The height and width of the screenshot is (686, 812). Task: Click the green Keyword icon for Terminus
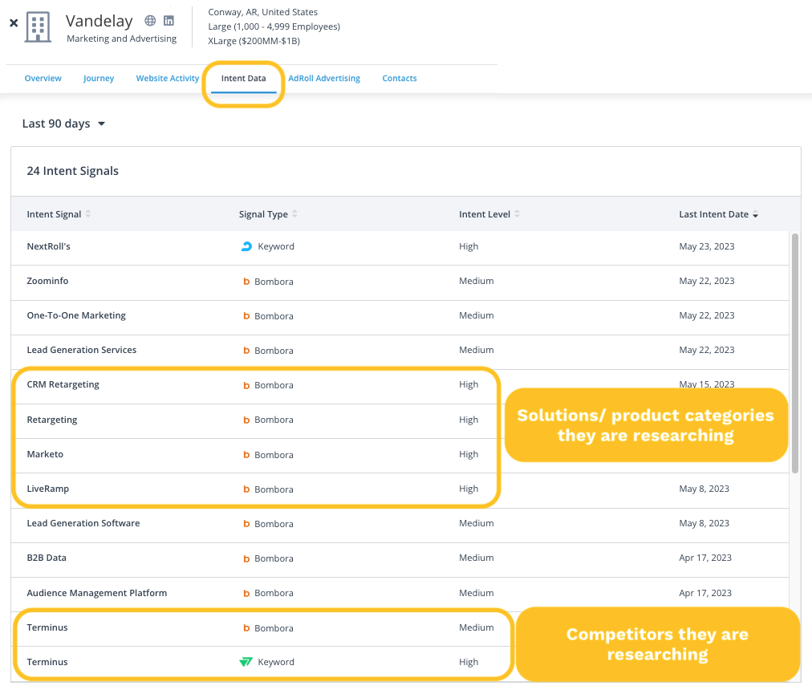click(246, 662)
